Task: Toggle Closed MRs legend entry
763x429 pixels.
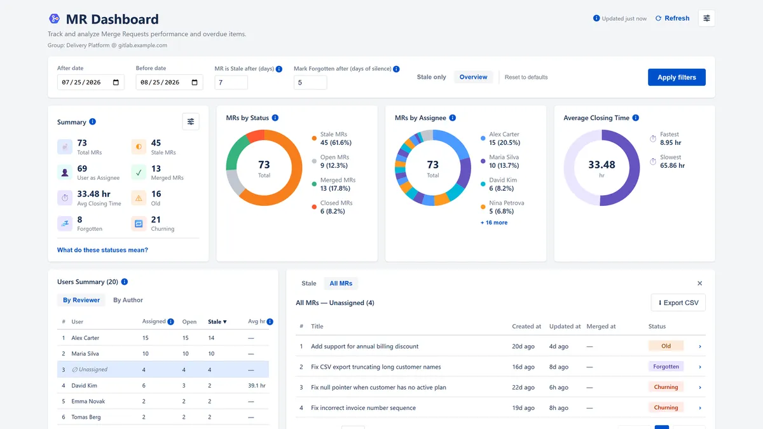Action: [332, 207]
